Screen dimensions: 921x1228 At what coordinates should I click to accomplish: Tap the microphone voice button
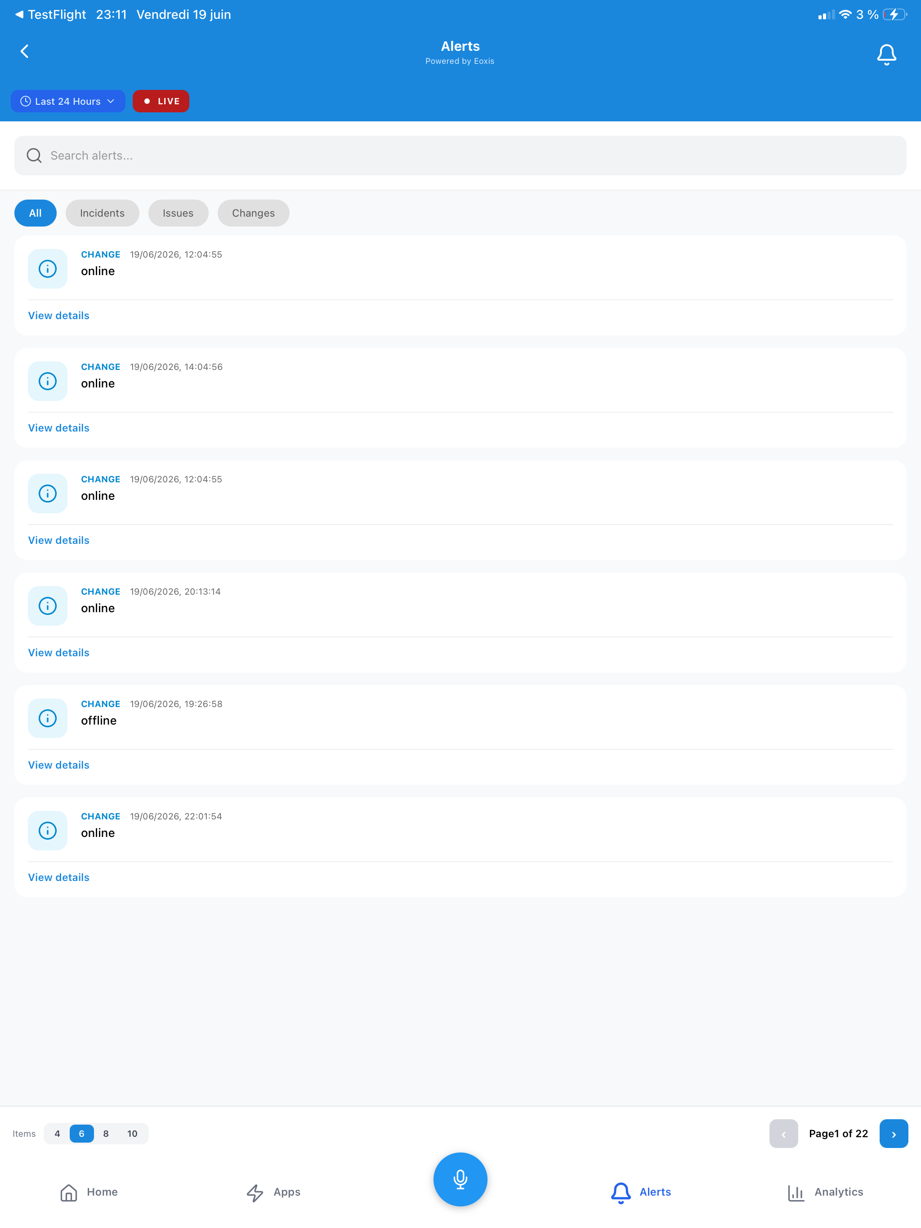pos(460,1179)
